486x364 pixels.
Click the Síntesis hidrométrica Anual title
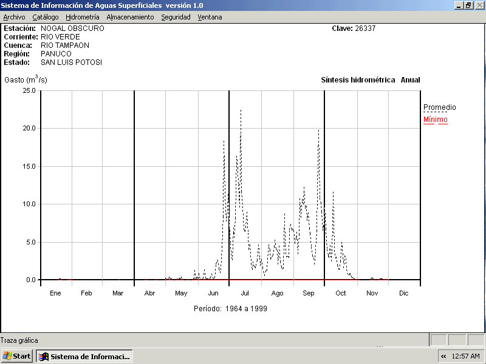[370, 80]
